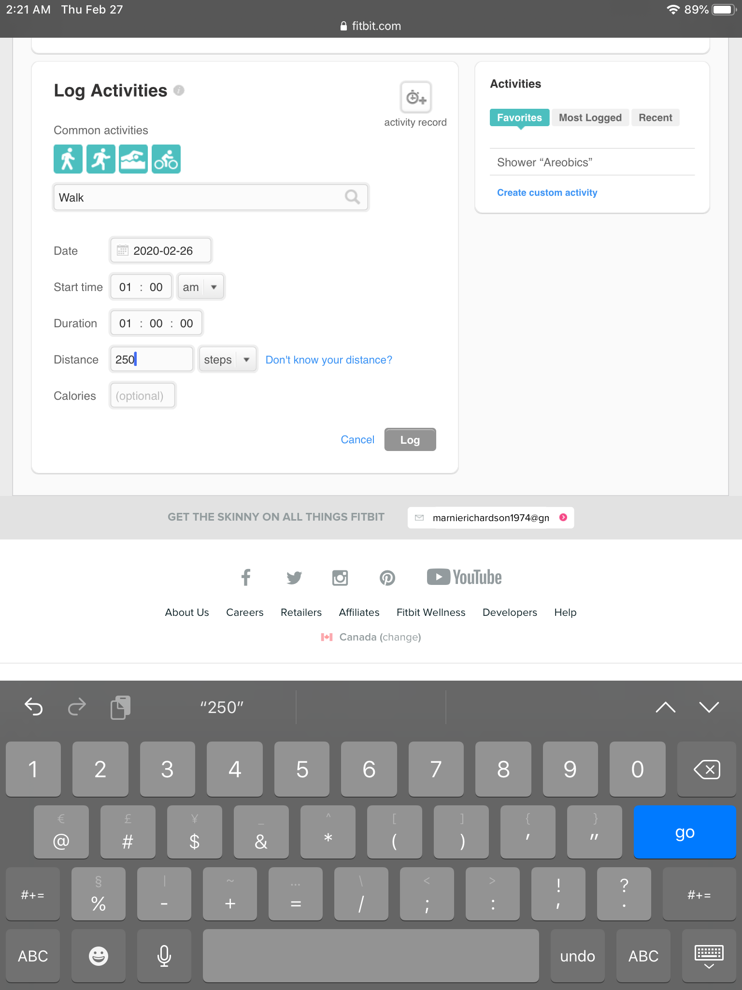Open the Affiliates footer link

click(x=359, y=612)
